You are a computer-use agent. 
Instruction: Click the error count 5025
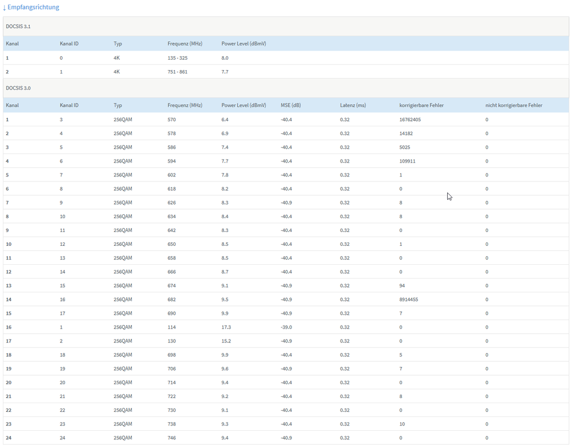tap(405, 147)
